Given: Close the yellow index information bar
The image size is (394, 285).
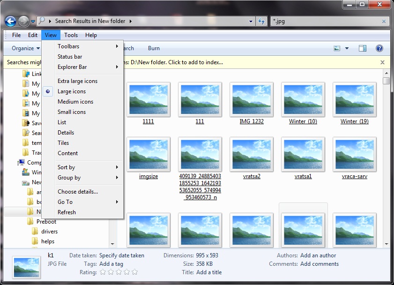Looking at the screenshot, I should (x=382, y=62).
